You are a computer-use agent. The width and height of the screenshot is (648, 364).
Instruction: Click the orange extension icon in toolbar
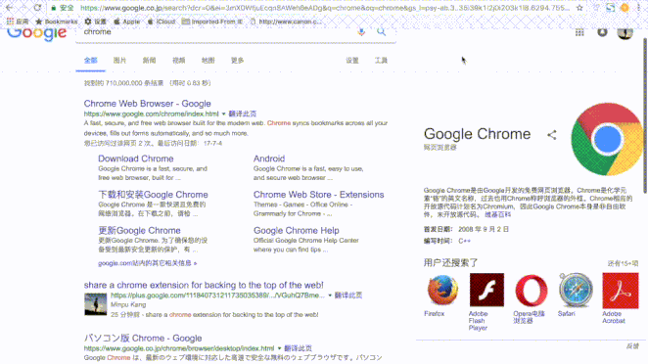(625, 8)
